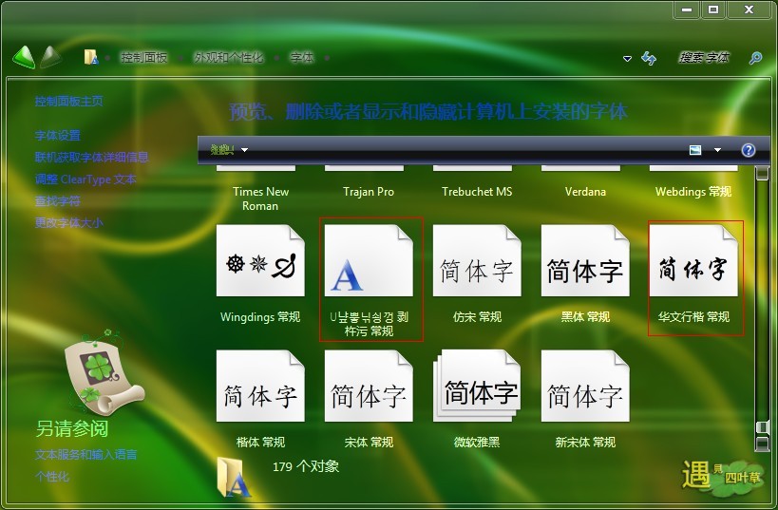Viewport: 778px width, 510px height.
Task: Open the 字体设置 link
Action: click(x=58, y=135)
